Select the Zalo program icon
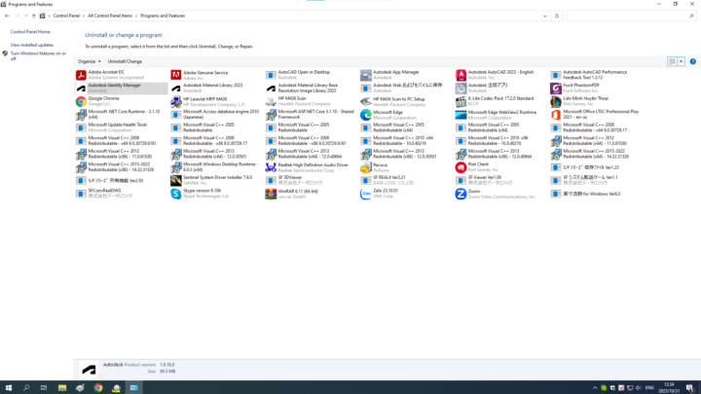Viewport: 701px width, 394px height. tap(366, 194)
